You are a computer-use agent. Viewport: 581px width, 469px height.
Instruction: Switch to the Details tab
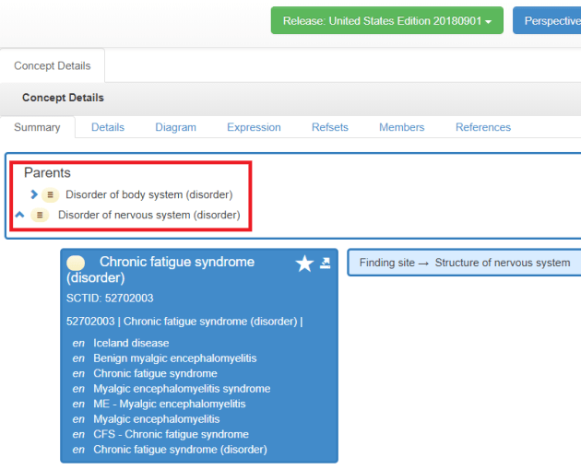click(x=108, y=127)
